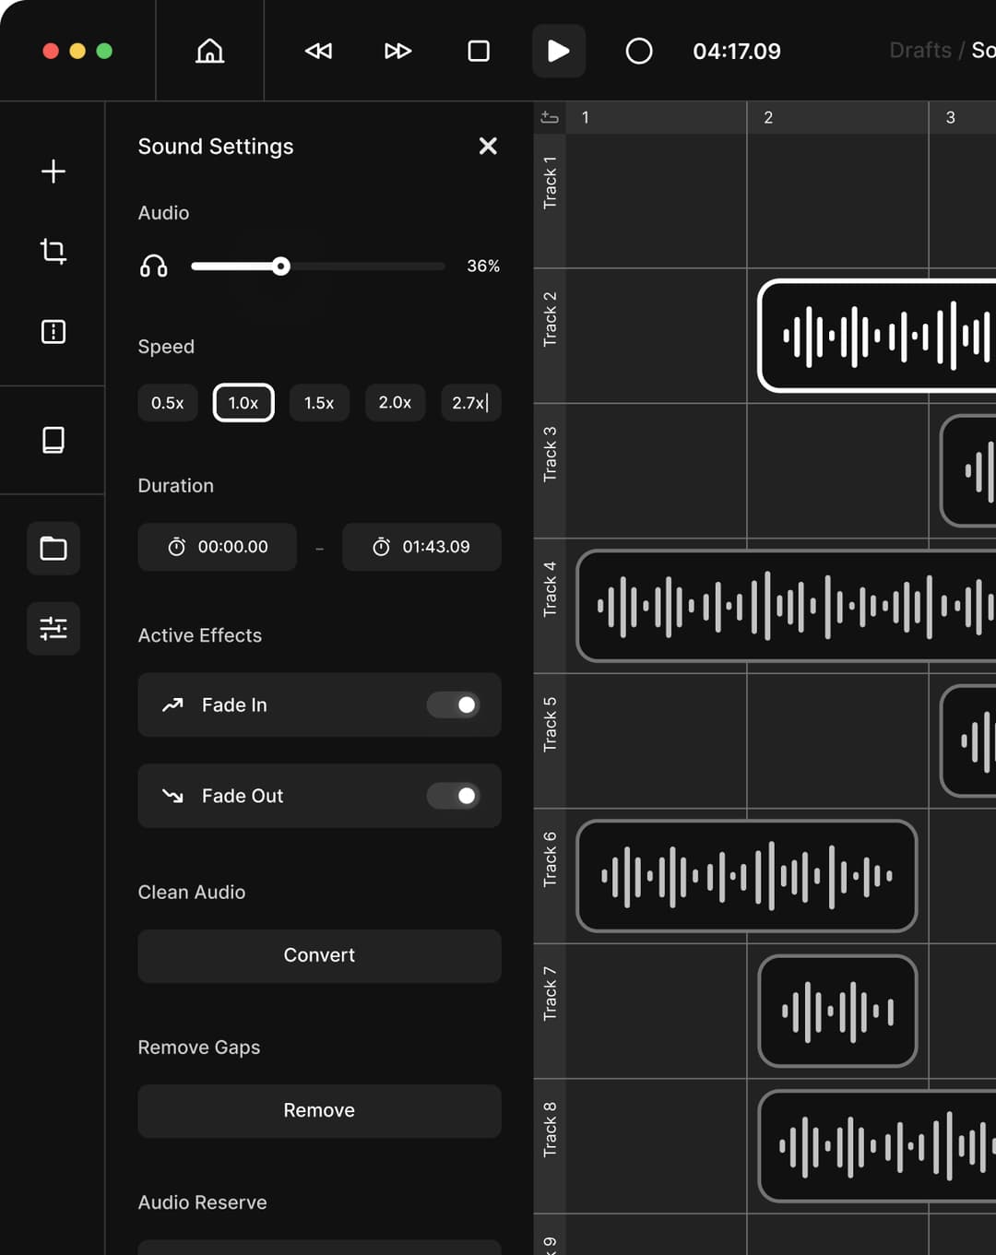Screen dimensions: 996x1255
Task: Click timeline marker 3 in the ruler
Action: point(951,117)
